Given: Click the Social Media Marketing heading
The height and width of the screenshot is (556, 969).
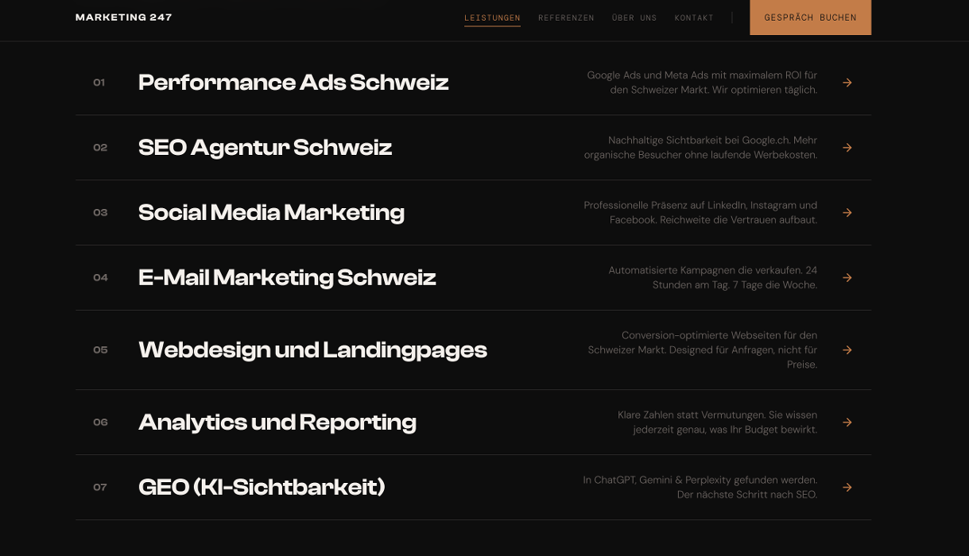Looking at the screenshot, I should [271, 212].
